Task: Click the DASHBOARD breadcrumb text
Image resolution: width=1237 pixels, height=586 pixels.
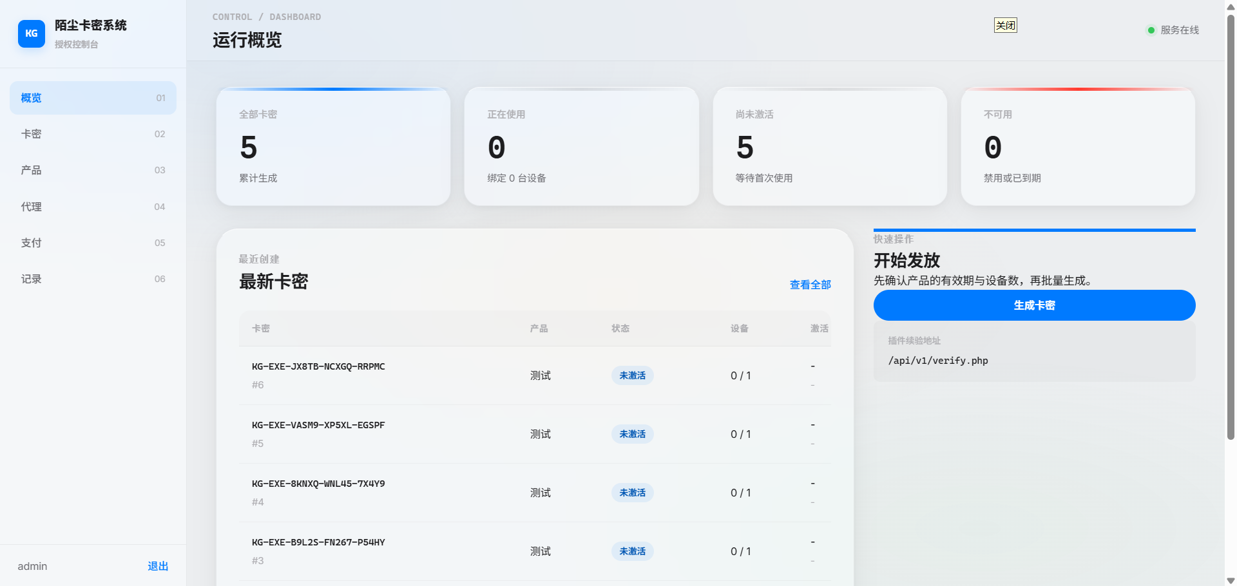Action: (295, 17)
